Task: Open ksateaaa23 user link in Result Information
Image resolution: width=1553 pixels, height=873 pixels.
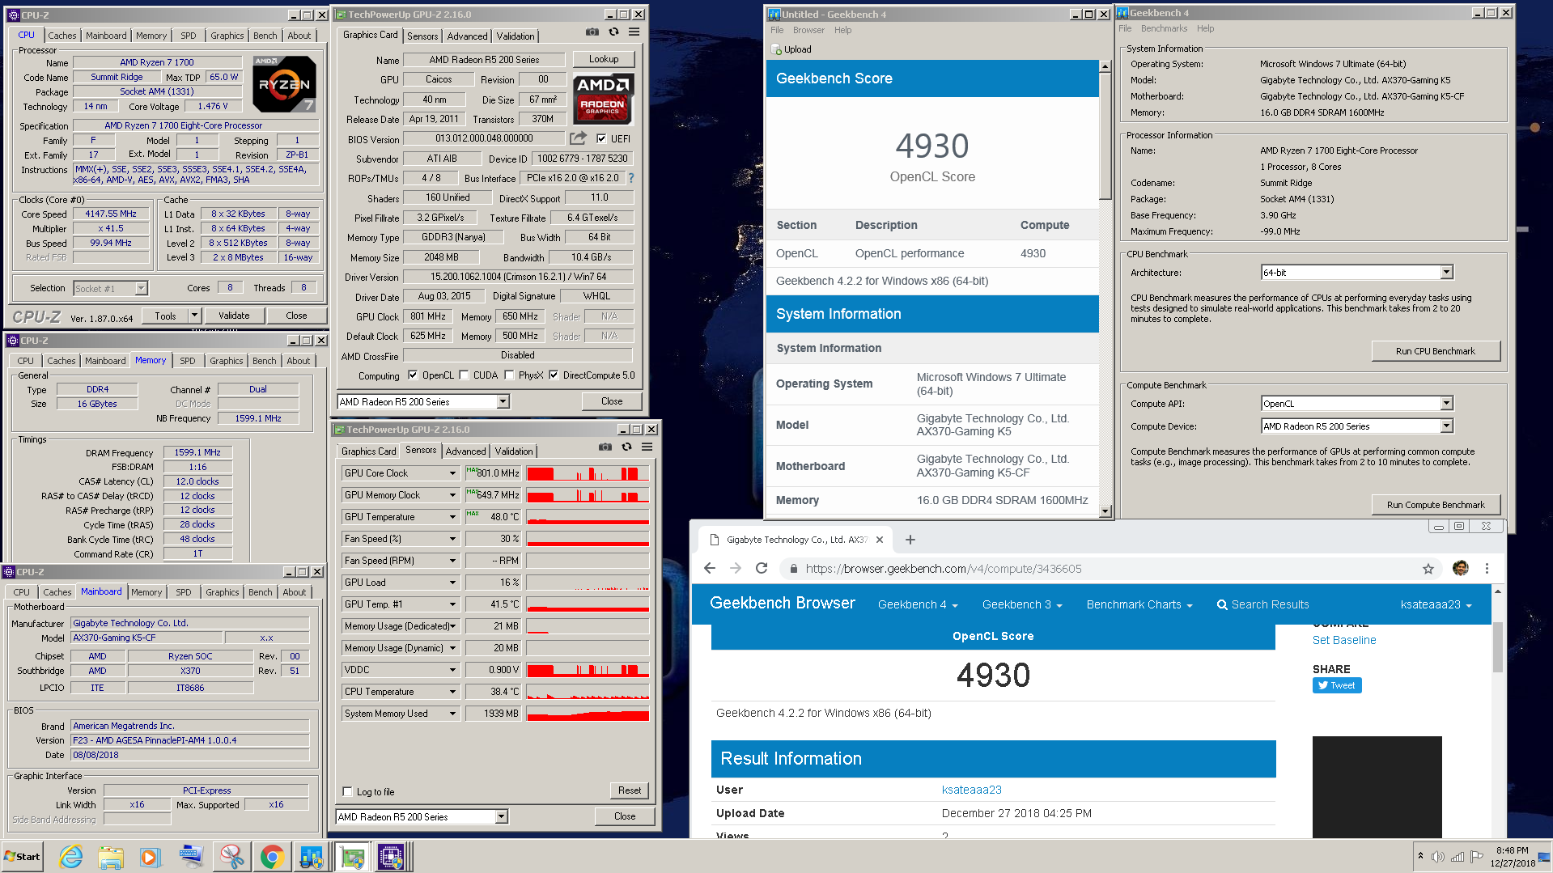Action: tap(971, 790)
